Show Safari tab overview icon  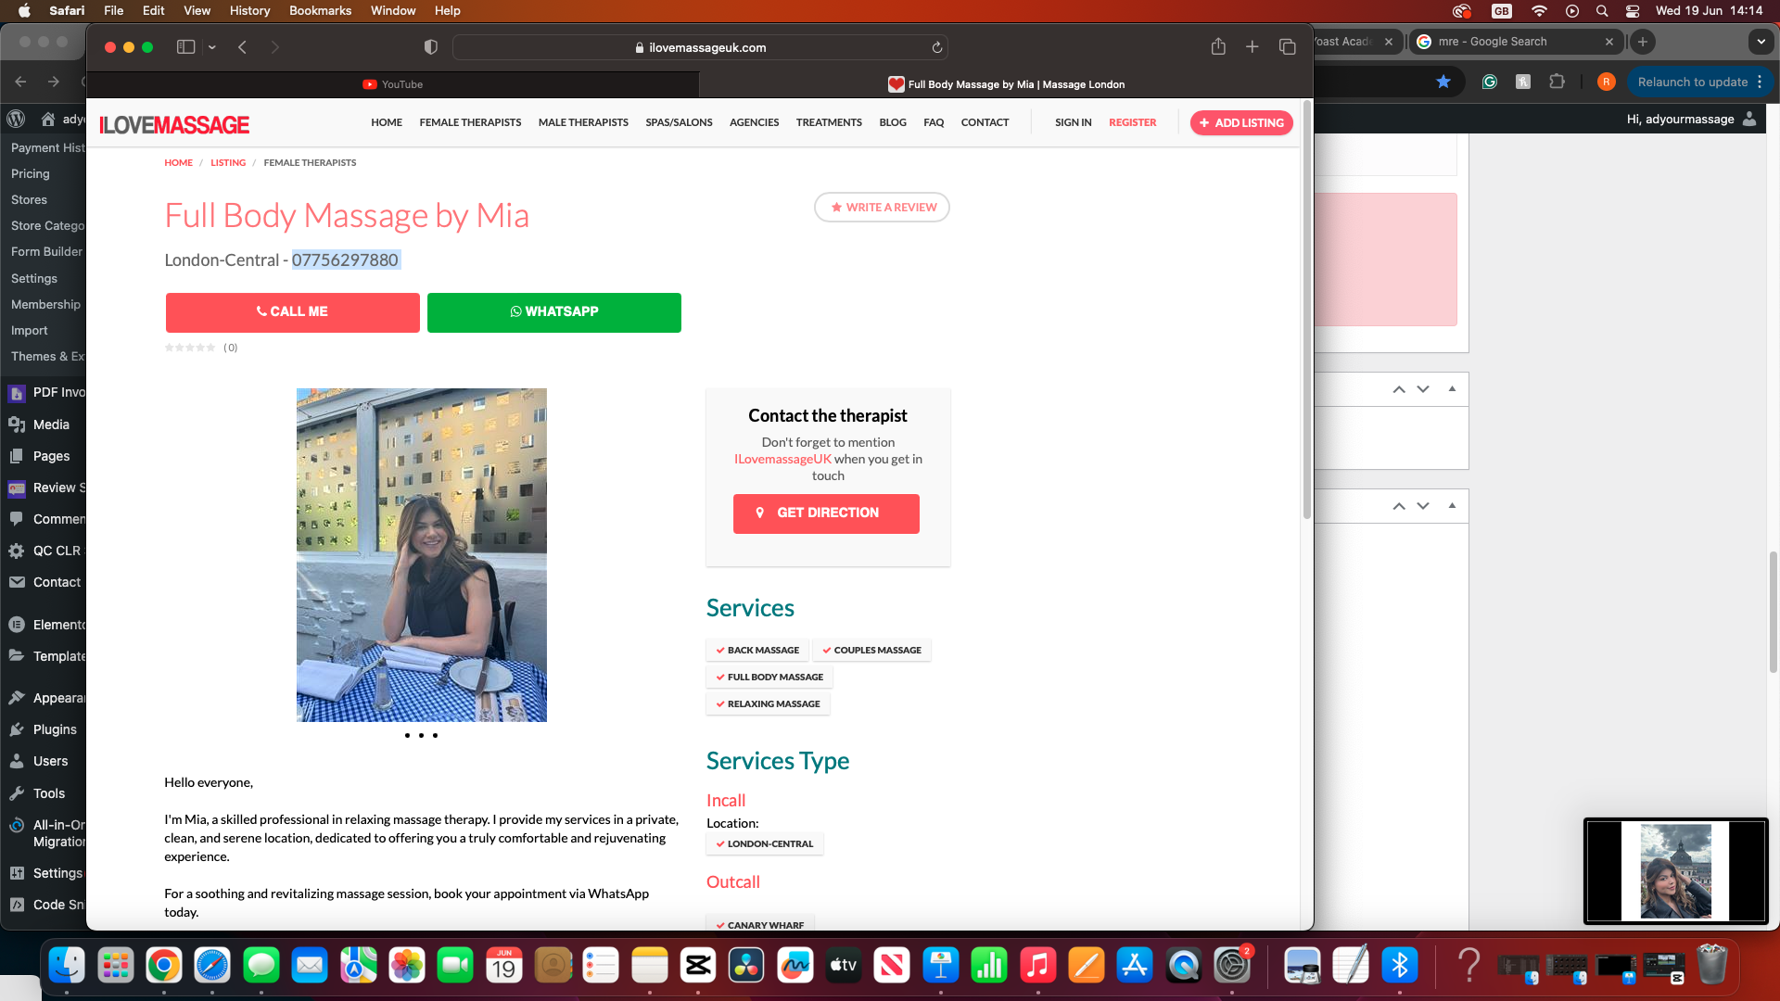point(1287,47)
